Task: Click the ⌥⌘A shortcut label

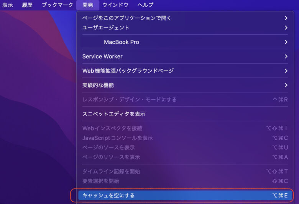Action: click(x=280, y=157)
